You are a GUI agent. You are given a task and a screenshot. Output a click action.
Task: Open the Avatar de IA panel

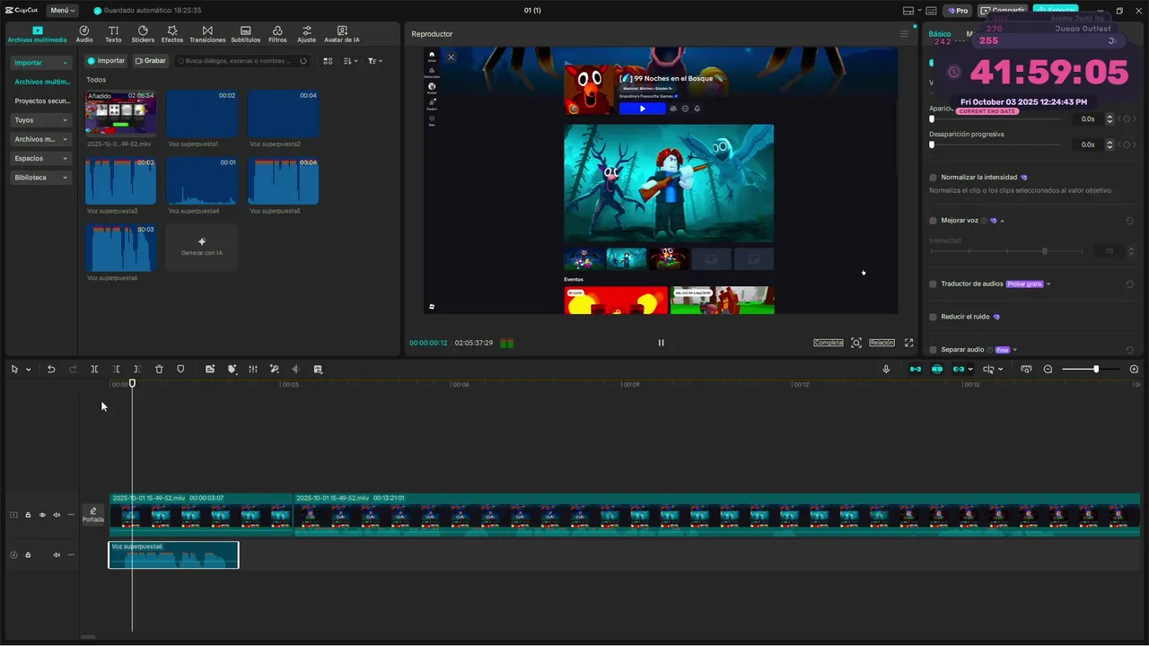(x=342, y=34)
